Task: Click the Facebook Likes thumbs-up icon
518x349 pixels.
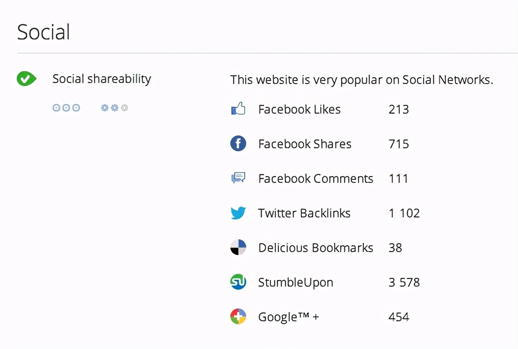Action: [x=238, y=108]
